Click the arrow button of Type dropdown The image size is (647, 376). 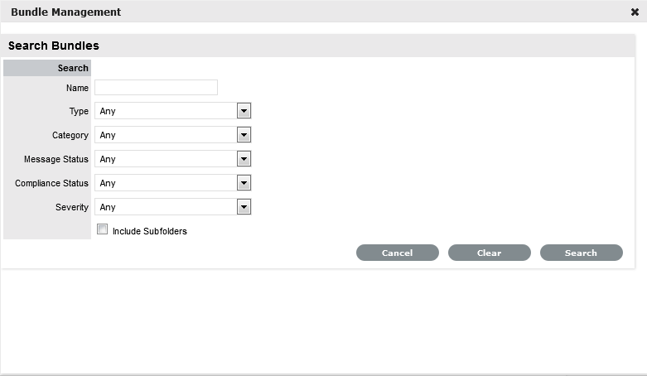click(x=244, y=111)
